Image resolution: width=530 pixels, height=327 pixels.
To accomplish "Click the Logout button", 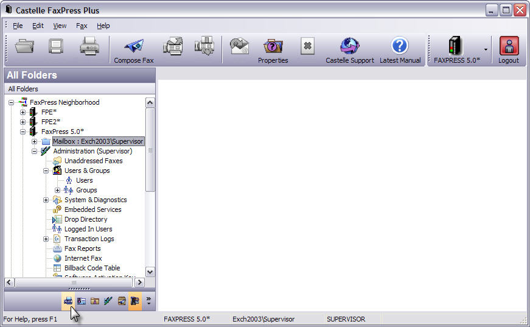I will pos(508,50).
